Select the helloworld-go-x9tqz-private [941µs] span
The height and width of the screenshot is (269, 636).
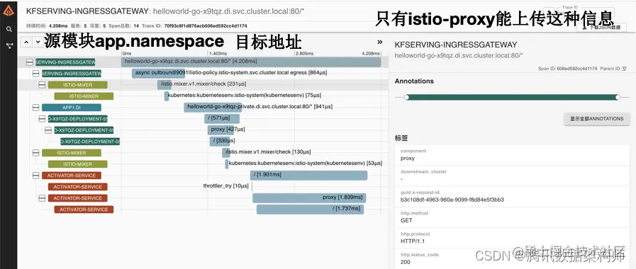(x=213, y=107)
